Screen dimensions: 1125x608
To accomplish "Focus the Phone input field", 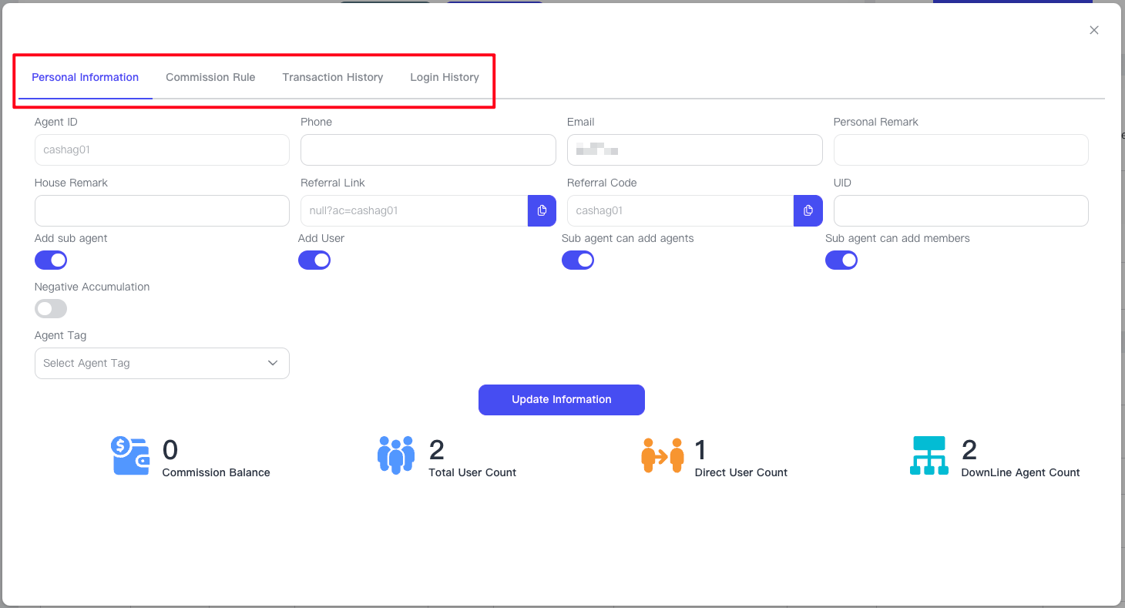I will (428, 149).
